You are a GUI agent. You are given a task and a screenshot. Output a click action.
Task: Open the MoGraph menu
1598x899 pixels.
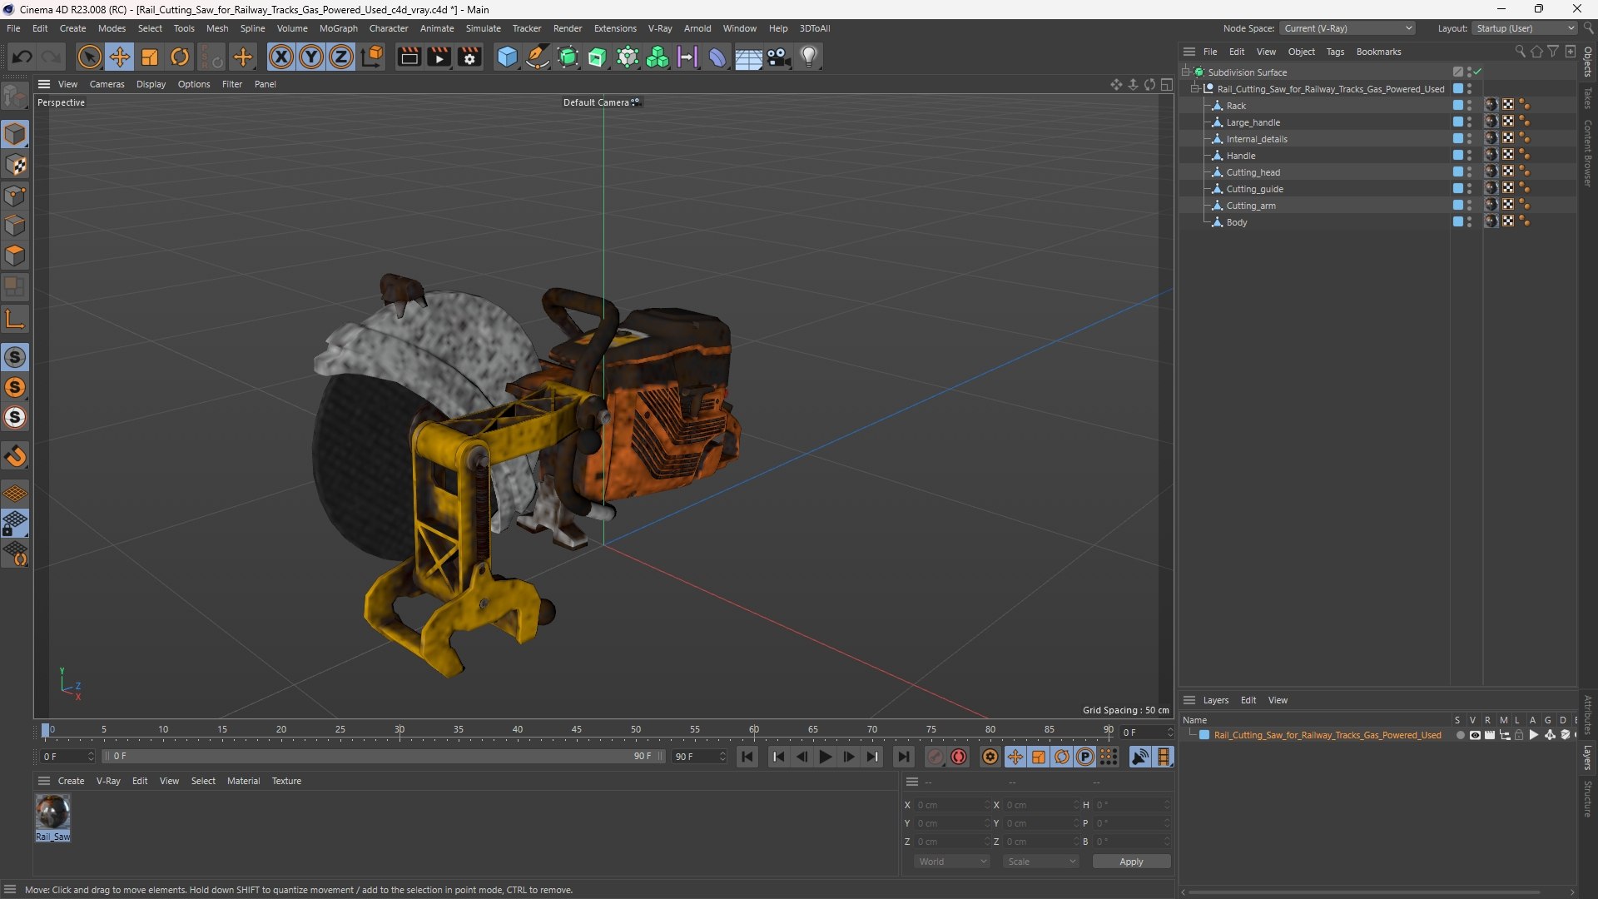tap(339, 28)
